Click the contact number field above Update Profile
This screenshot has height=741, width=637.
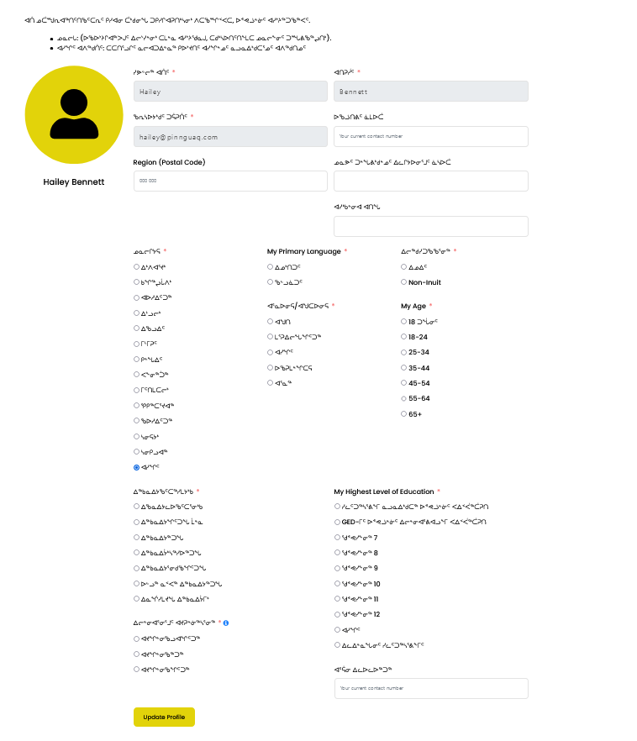[431, 689]
